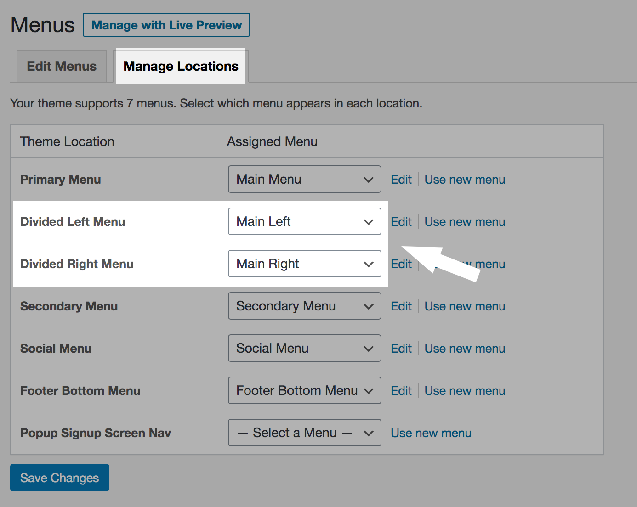Open the Primary Menu dropdown

click(x=304, y=179)
